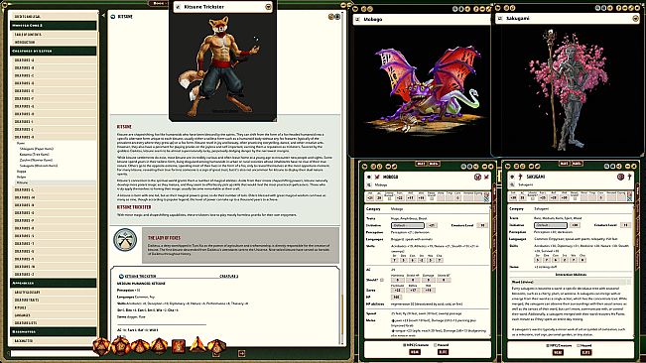
Task: Click the round button right of Sakugami image title
Action: (x=635, y=19)
